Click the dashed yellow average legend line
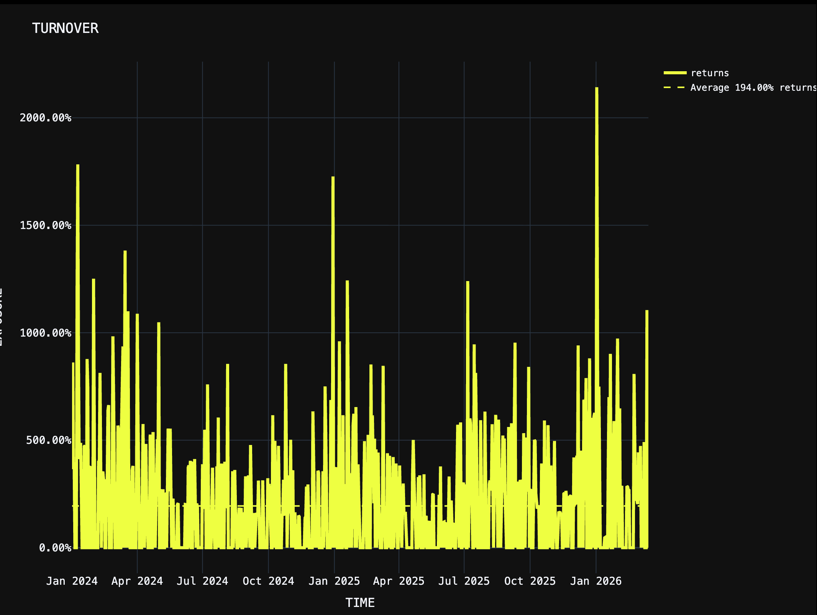This screenshot has height=615, width=817. 675,88
